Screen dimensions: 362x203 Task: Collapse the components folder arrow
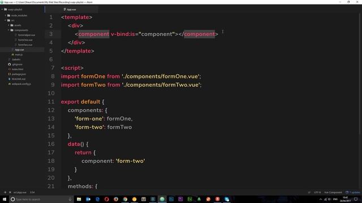point(9,30)
